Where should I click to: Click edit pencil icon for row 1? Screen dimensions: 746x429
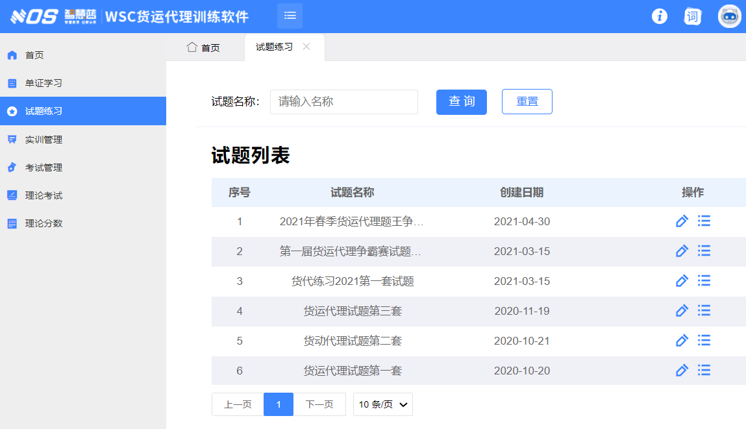(x=682, y=221)
